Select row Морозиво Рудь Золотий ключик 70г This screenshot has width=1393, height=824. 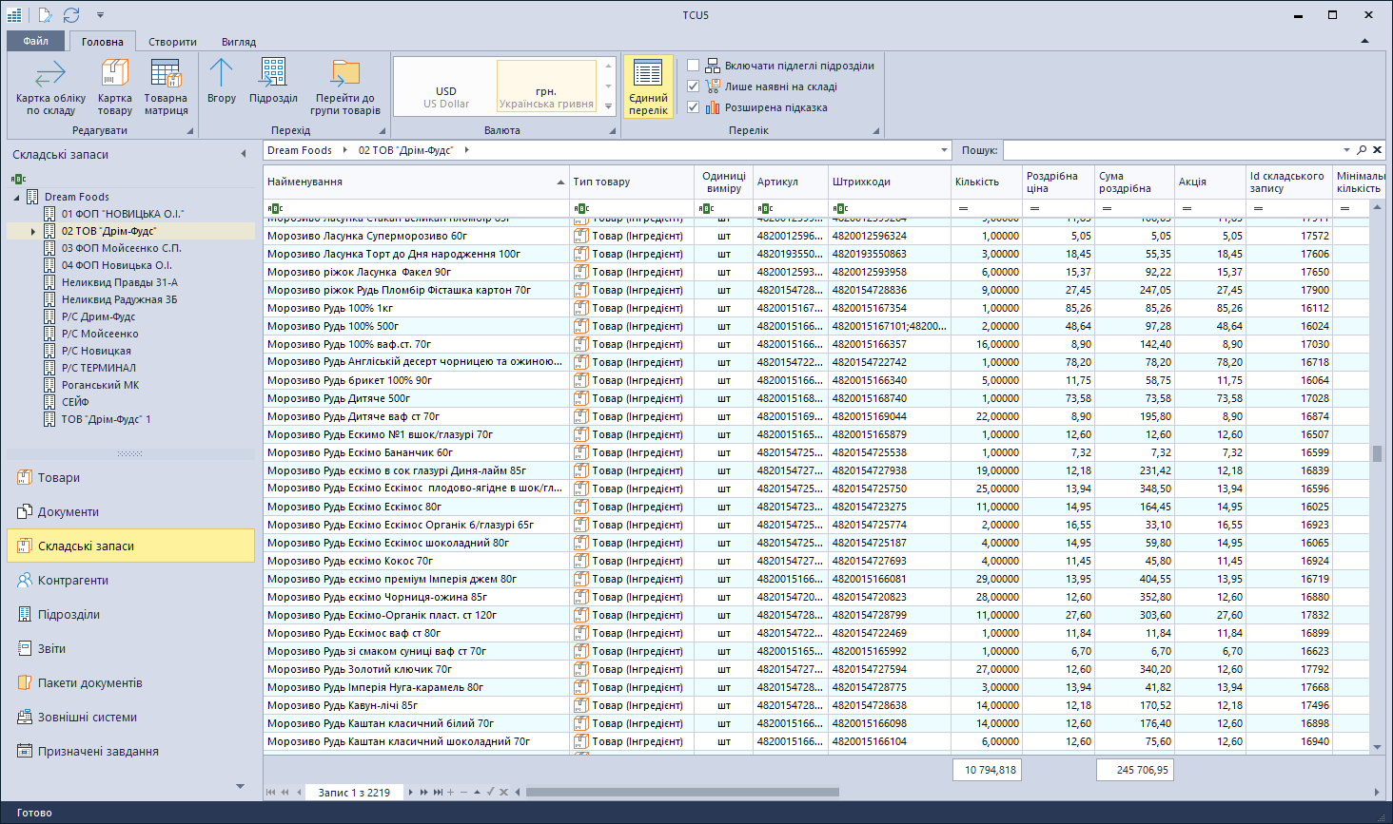click(816, 669)
